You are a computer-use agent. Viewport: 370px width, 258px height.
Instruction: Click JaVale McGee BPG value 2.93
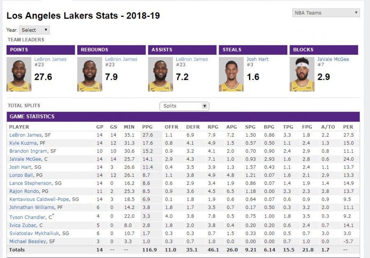point(269,159)
